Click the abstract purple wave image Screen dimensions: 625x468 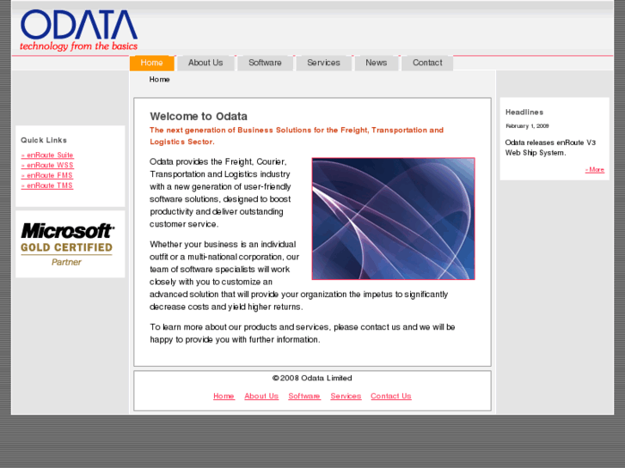pos(394,219)
